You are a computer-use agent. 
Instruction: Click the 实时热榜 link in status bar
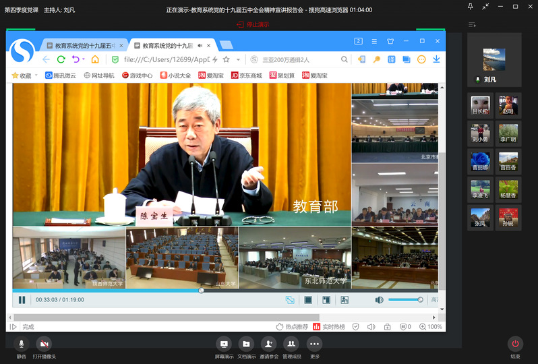[328, 327]
